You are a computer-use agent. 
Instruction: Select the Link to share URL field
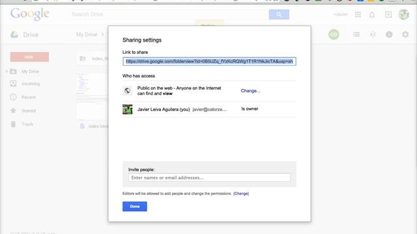(x=209, y=62)
